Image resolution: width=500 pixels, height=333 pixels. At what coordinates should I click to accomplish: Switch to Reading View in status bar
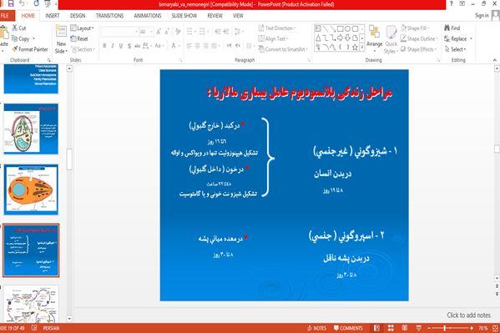[x=405, y=328]
